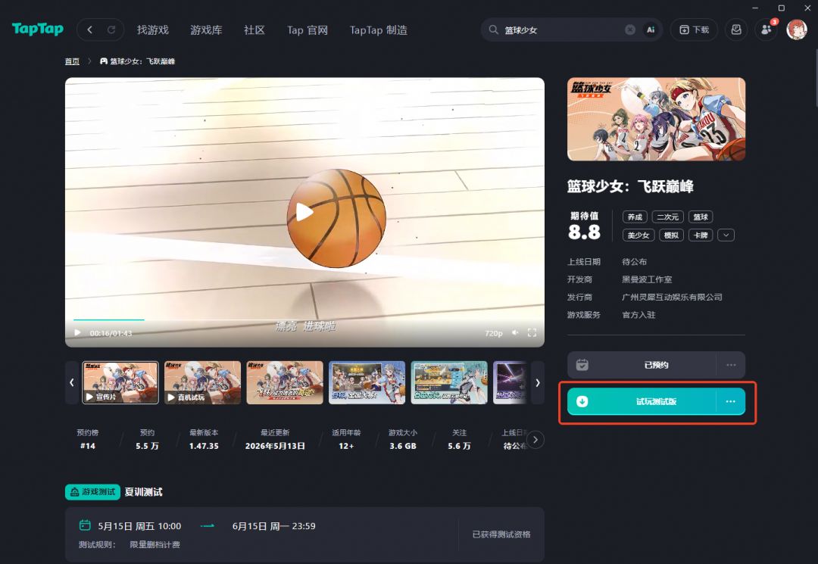Select the 二次元 tag
Image resolution: width=818 pixels, height=564 pixels.
tap(668, 217)
